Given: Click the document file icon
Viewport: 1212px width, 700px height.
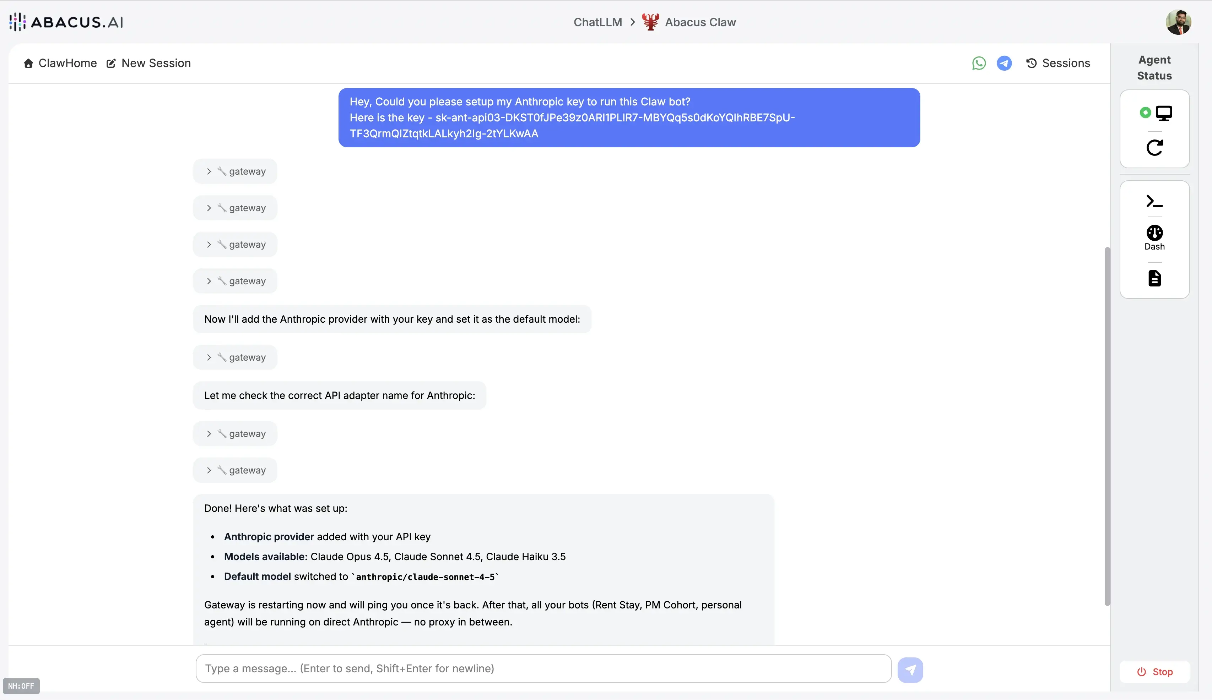Looking at the screenshot, I should pyautogui.click(x=1154, y=278).
